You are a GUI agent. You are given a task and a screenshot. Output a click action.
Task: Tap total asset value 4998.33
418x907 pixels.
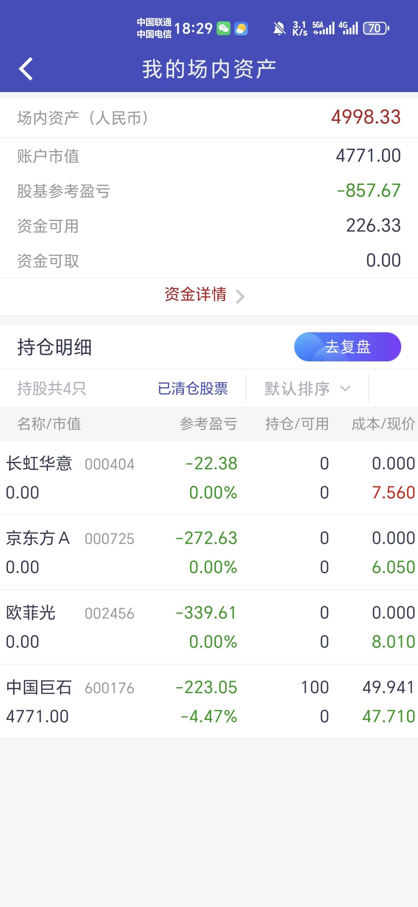pyautogui.click(x=366, y=117)
